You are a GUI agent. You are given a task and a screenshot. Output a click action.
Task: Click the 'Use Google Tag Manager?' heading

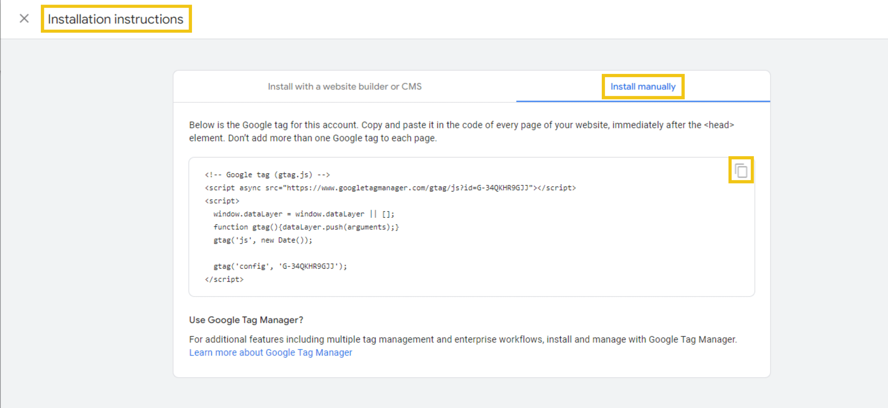point(246,320)
